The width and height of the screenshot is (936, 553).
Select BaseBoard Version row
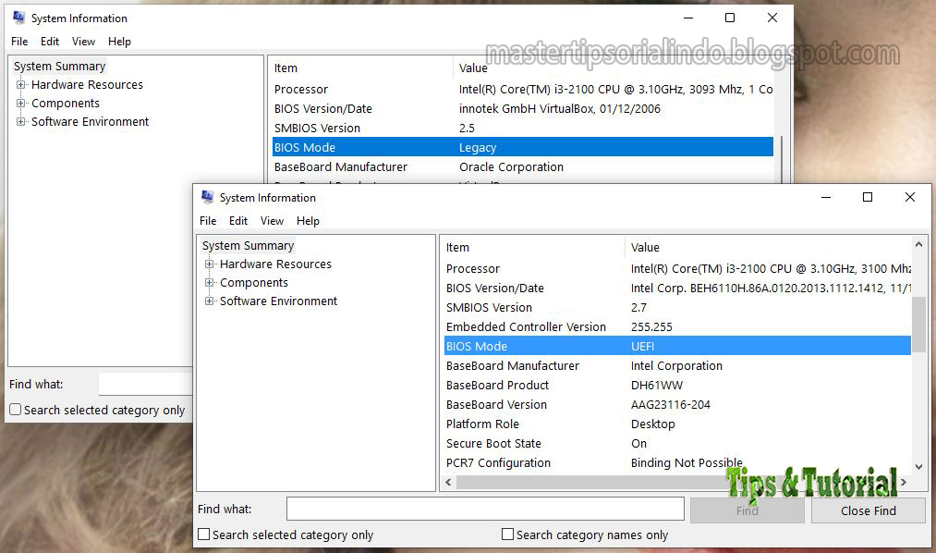coord(677,404)
